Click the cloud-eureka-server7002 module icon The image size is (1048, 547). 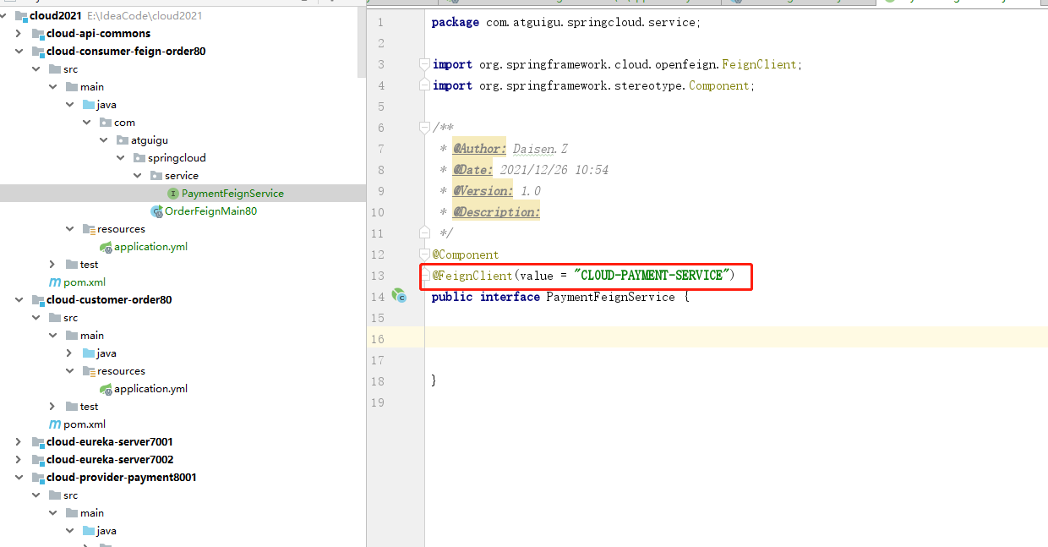tap(38, 460)
